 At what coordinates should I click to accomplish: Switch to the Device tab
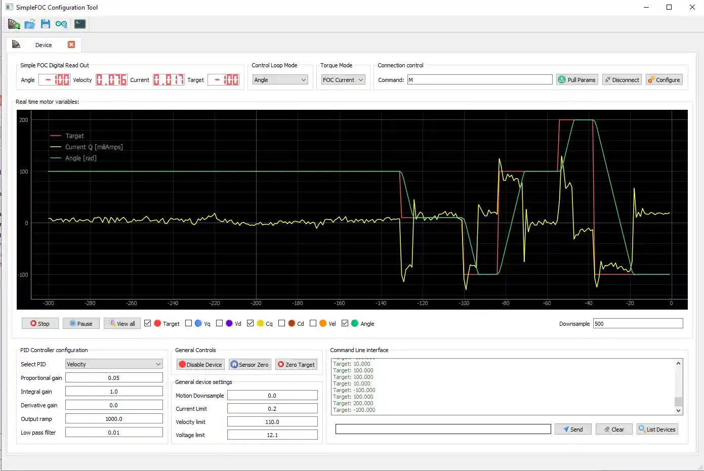pyautogui.click(x=43, y=45)
